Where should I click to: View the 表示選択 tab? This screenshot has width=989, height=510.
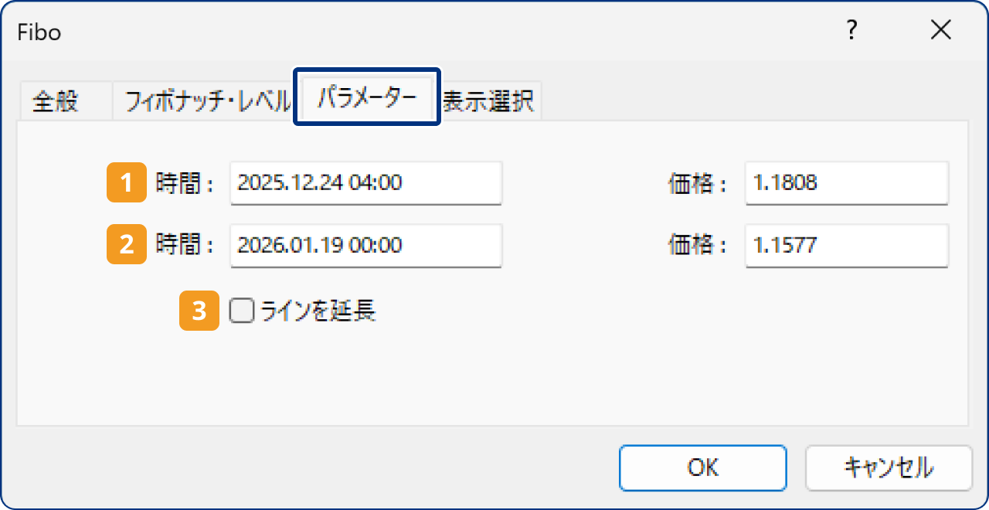point(489,99)
